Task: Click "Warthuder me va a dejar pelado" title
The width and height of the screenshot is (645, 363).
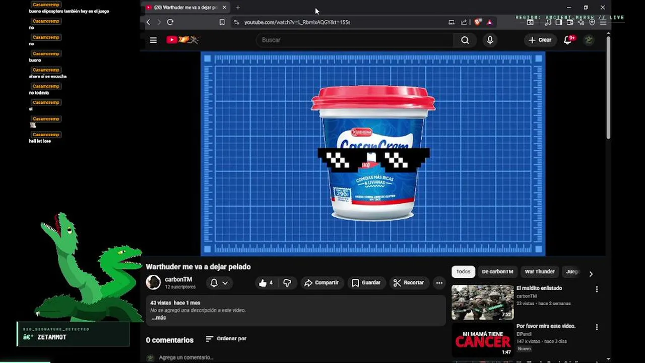Action: [x=198, y=267]
